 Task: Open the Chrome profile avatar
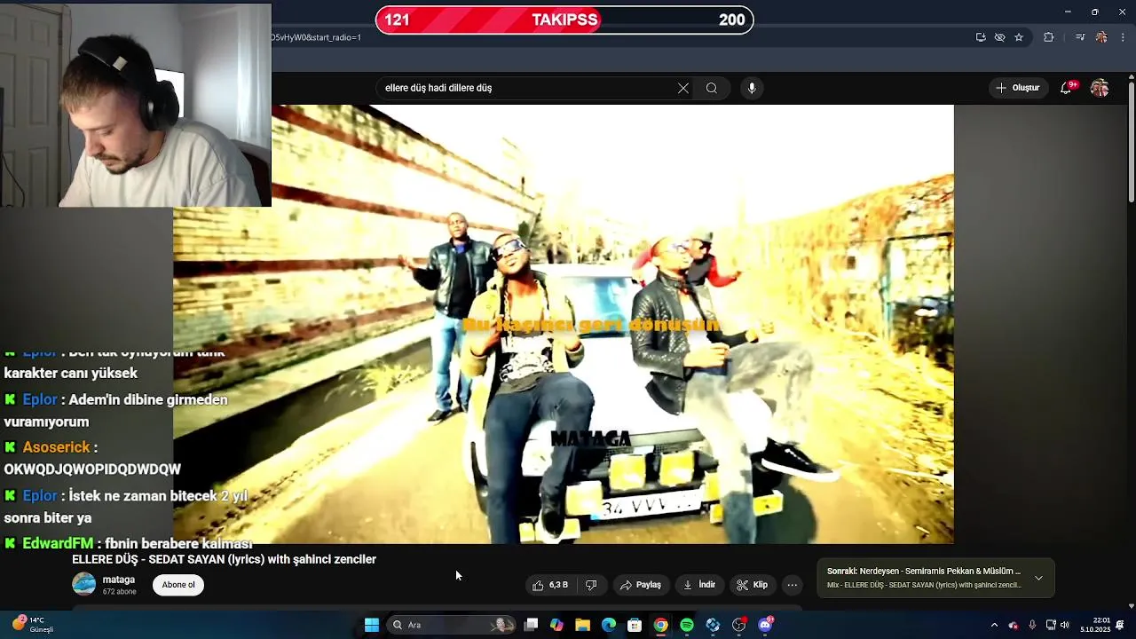[x=1101, y=37]
